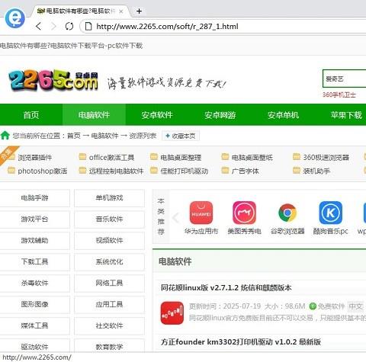
Task: Open the 佳能打印机驱动 folder link
Action: [185, 171]
